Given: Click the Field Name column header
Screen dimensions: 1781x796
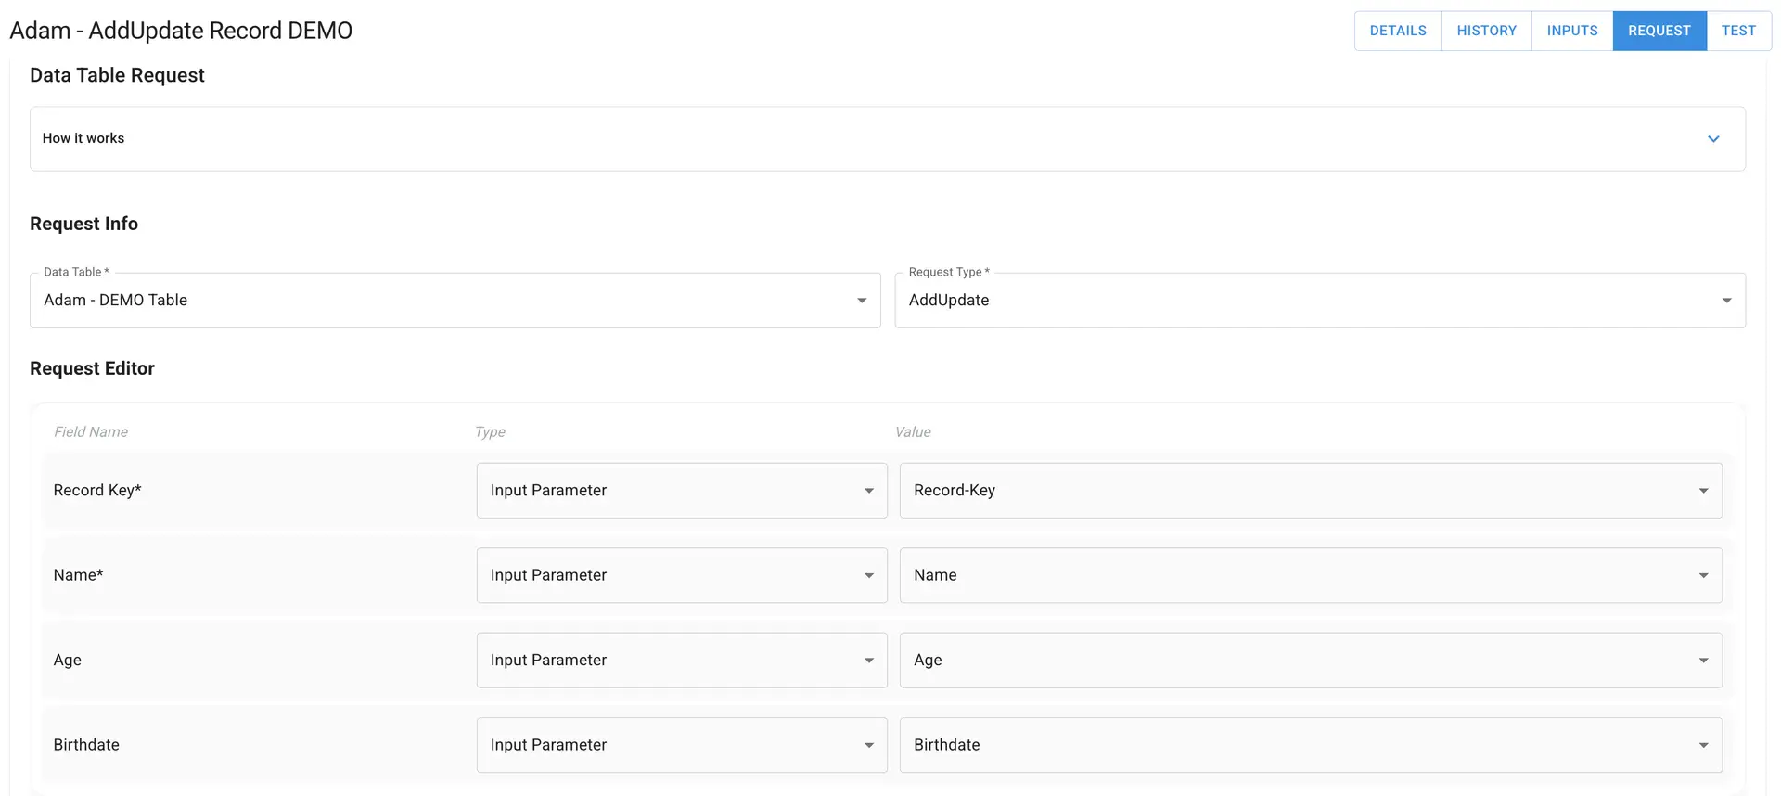Looking at the screenshot, I should pyautogui.click(x=91, y=431).
